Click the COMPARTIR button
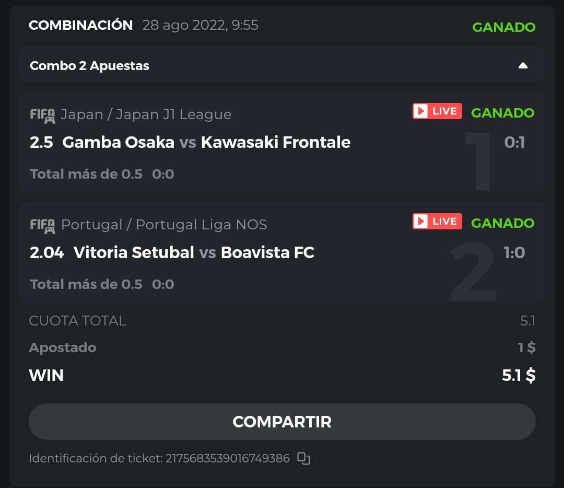Viewport: 564px width, 488px height. 282,422
